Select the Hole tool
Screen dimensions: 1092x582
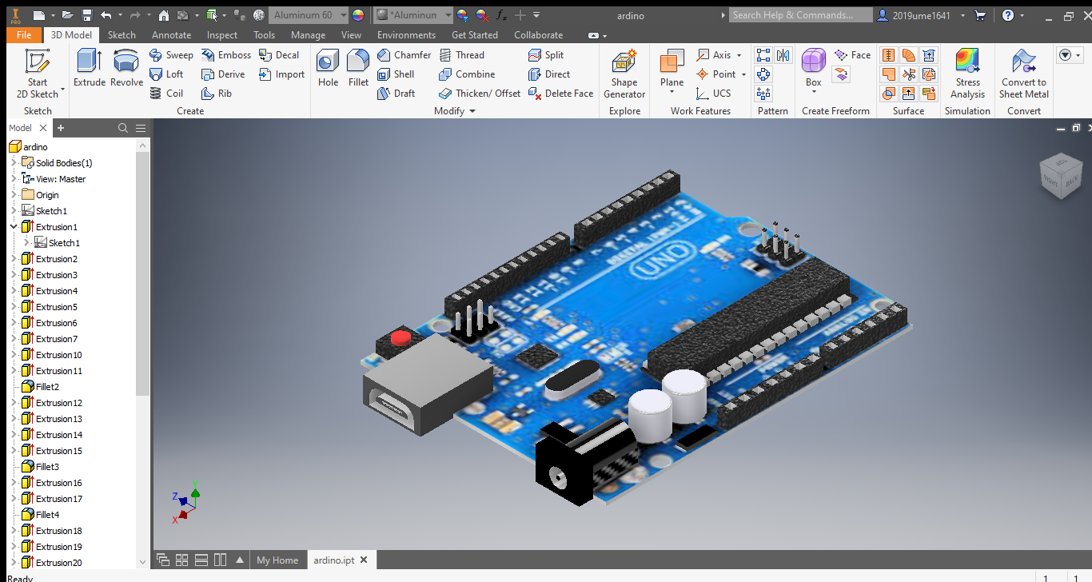[x=328, y=69]
